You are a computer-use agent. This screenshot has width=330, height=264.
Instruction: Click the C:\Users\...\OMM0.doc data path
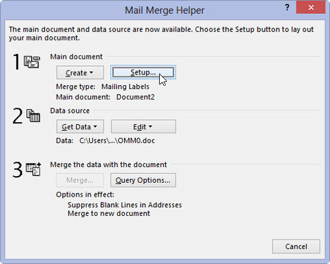coord(117,141)
